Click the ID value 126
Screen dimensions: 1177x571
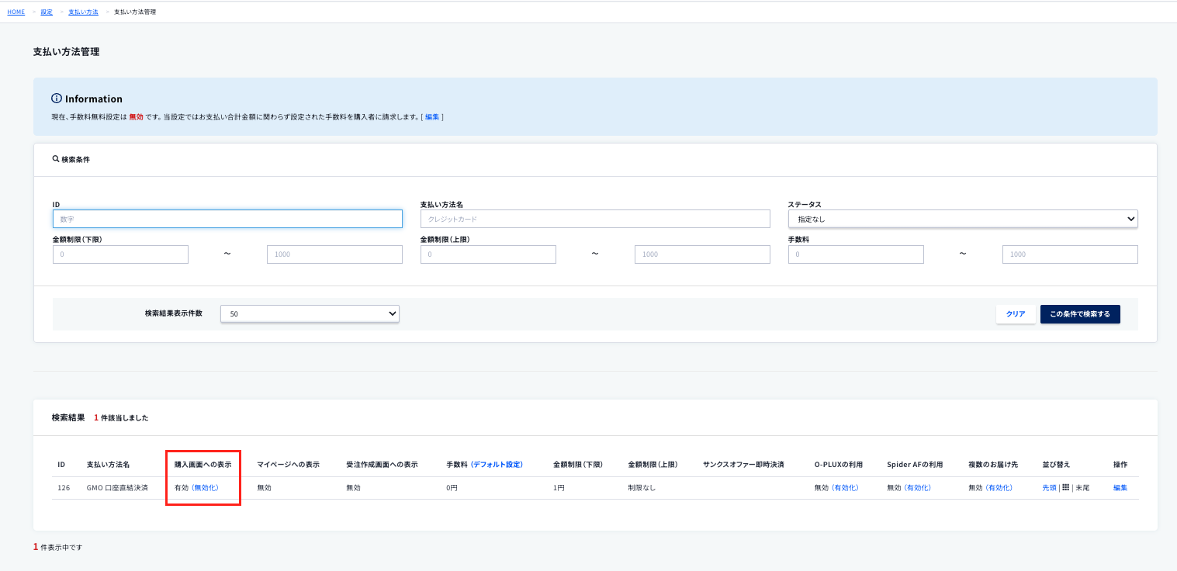click(64, 488)
